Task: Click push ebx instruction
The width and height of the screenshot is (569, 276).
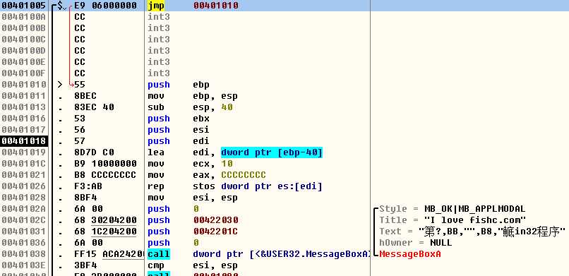Action: pyautogui.click(x=178, y=118)
